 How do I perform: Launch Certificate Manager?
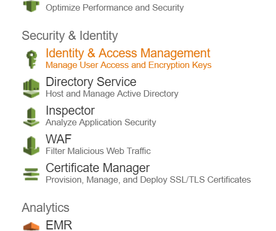click(x=98, y=168)
